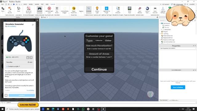Click the Collaborate button

click(x=178, y=4)
